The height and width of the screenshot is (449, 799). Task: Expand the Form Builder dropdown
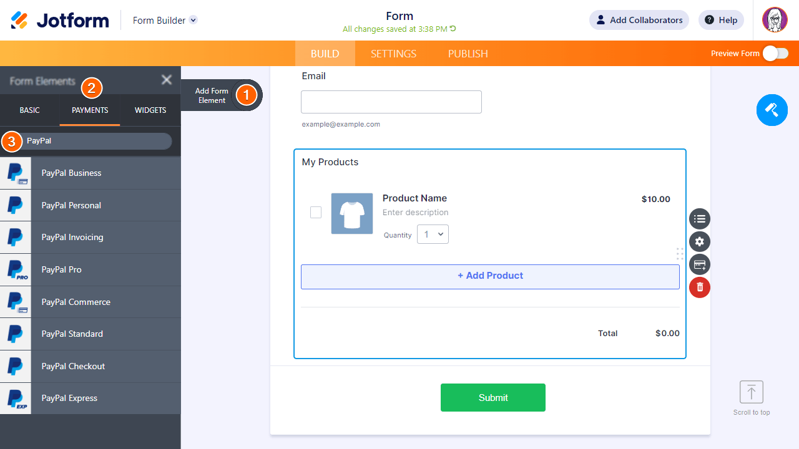click(193, 20)
